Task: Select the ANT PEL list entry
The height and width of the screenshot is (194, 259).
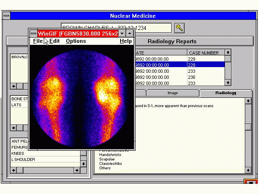Action: pyautogui.click(x=19, y=141)
